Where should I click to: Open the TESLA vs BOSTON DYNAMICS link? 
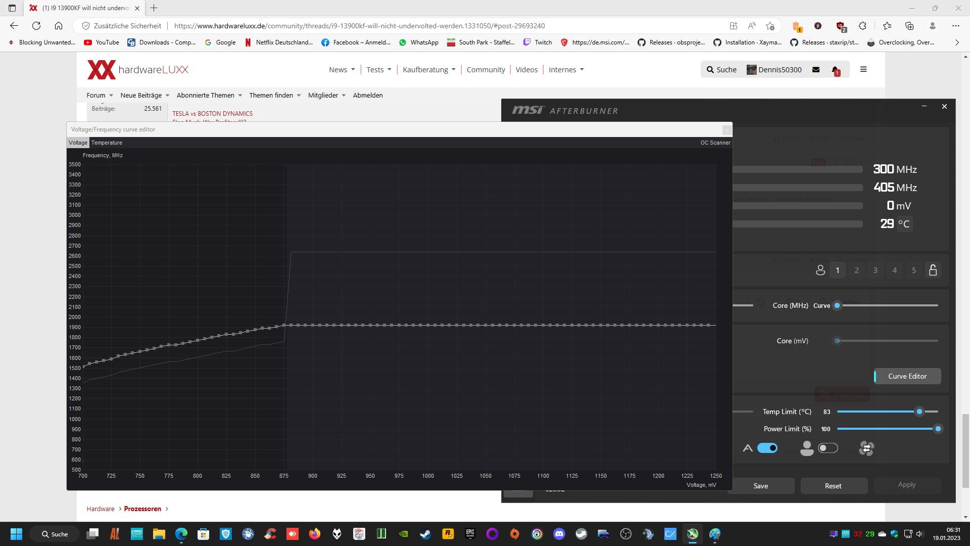click(212, 114)
